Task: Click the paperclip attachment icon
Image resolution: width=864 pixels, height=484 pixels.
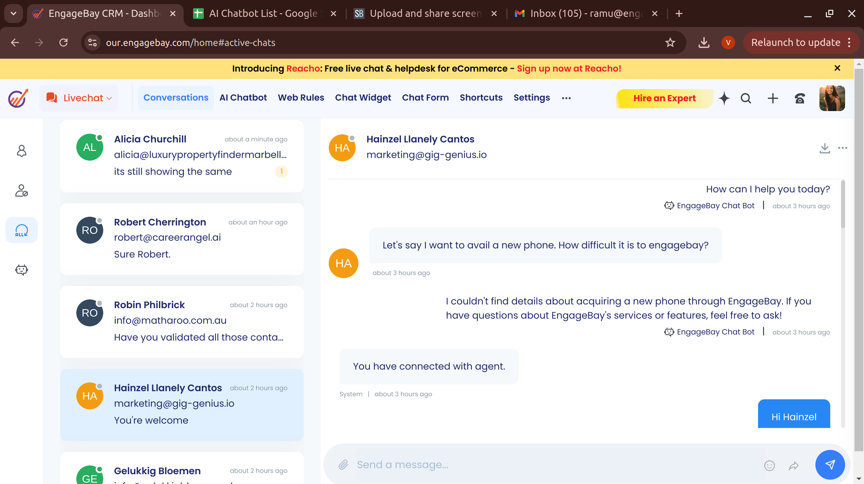Action: (343, 465)
